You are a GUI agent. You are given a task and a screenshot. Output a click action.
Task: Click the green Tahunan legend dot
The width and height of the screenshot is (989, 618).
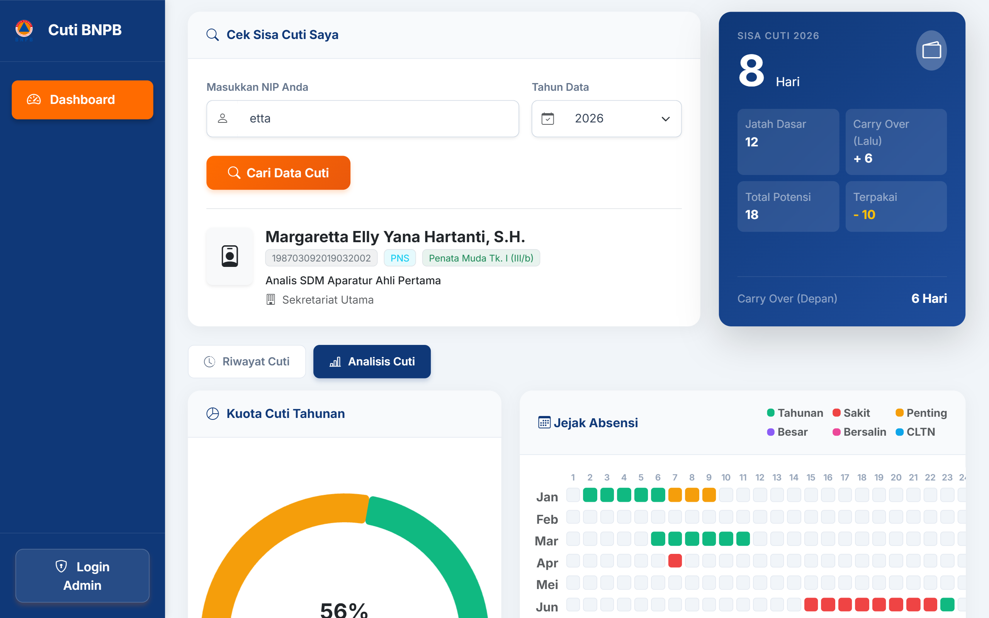click(x=771, y=413)
